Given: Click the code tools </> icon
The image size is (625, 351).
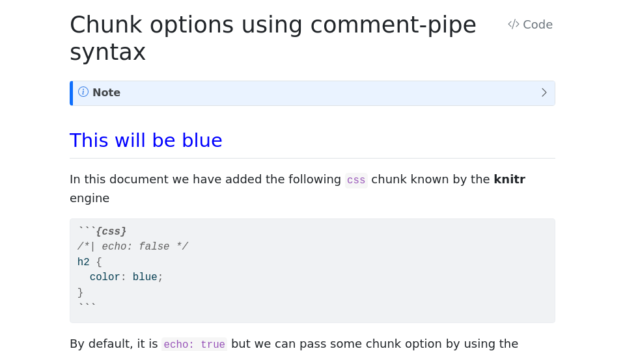Looking at the screenshot, I should pyautogui.click(x=514, y=25).
